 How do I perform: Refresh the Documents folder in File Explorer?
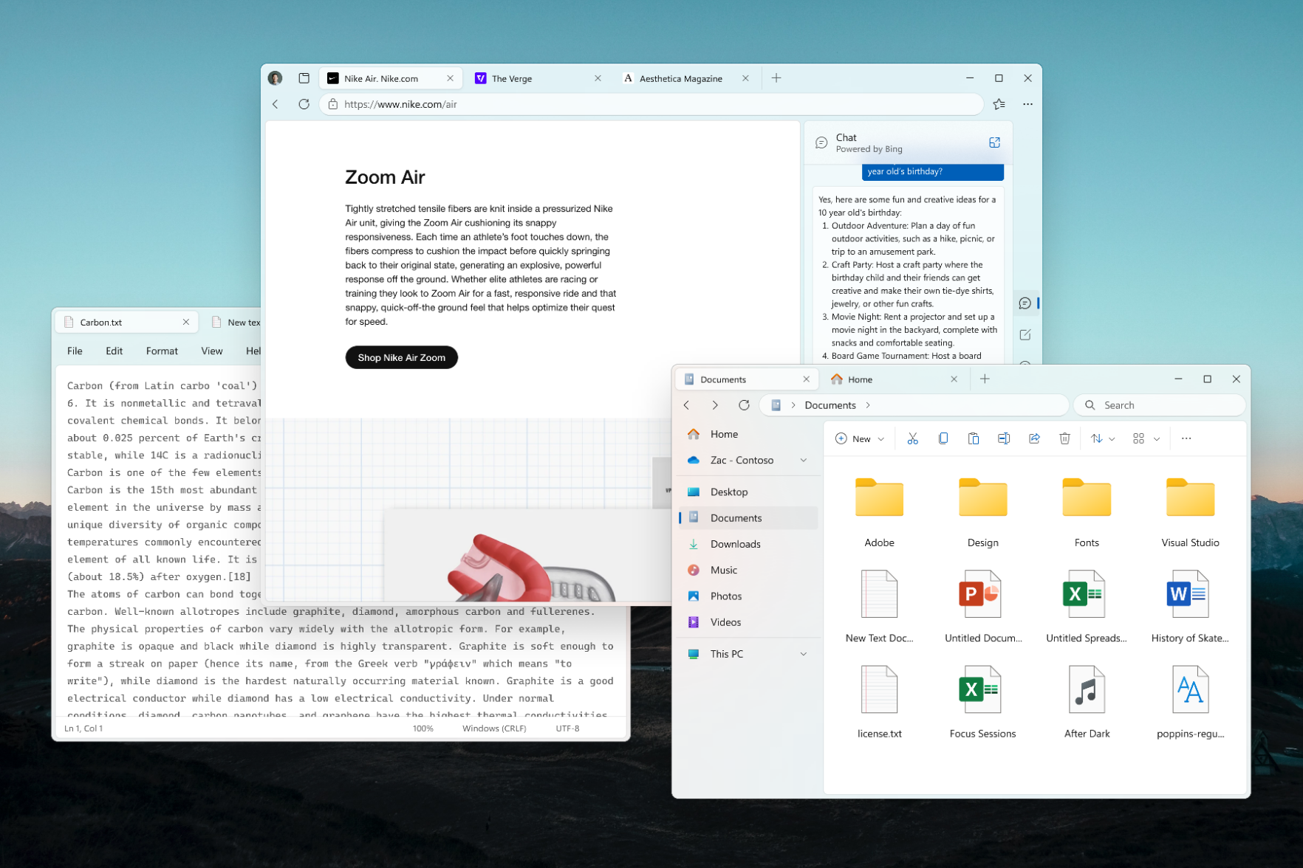[x=744, y=405]
